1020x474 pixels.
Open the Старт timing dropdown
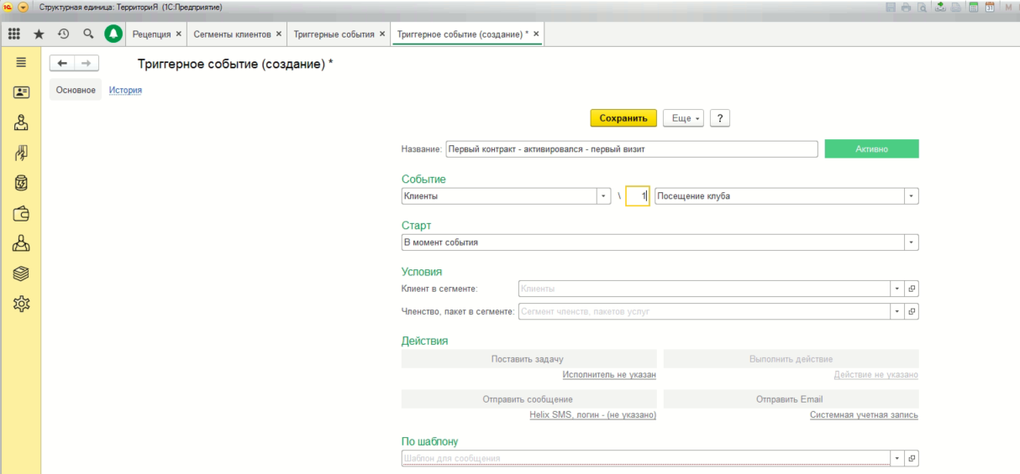(x=912, y=242)
